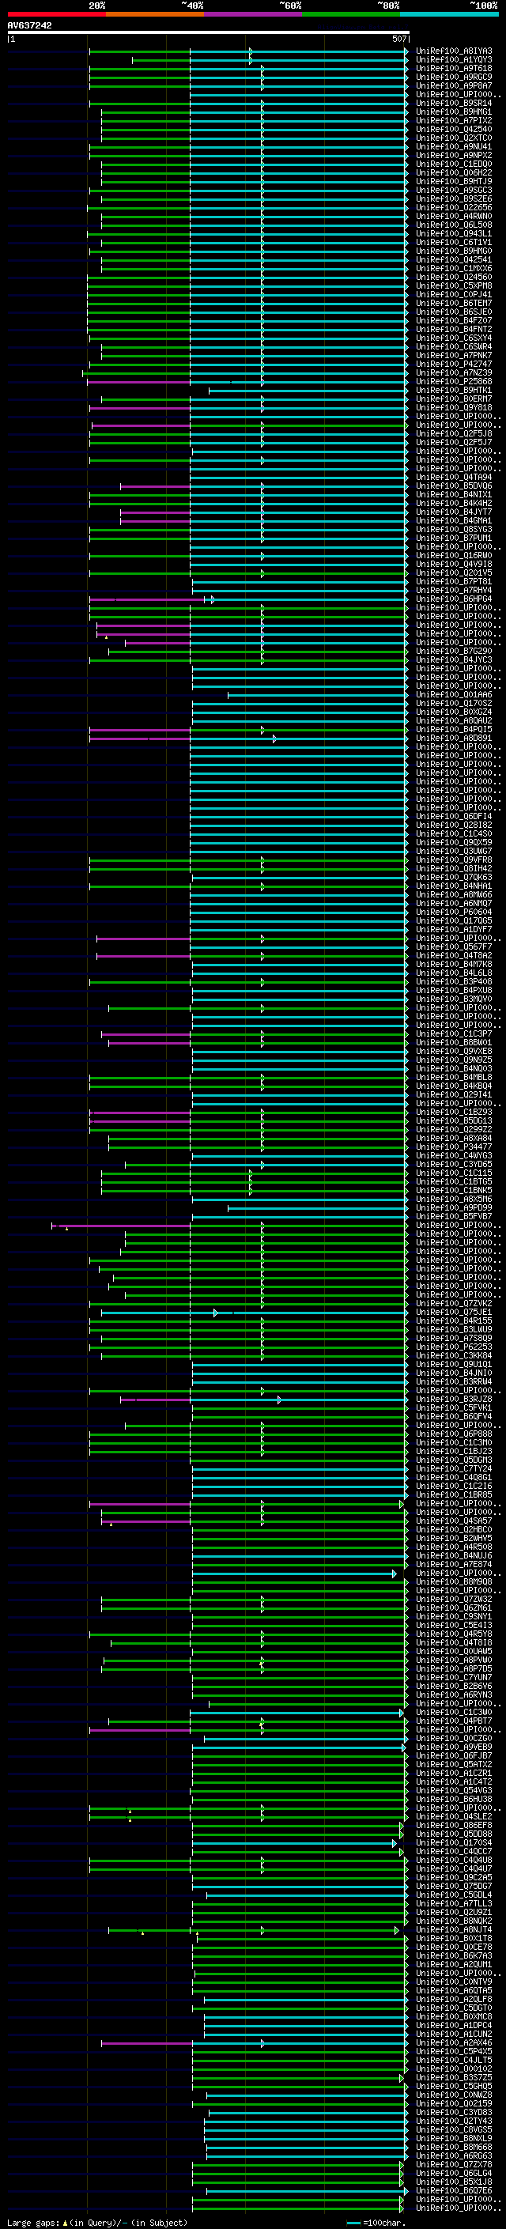
Task: Select hit label UniRef100_B6HPG4
Action: pos(454,599)
